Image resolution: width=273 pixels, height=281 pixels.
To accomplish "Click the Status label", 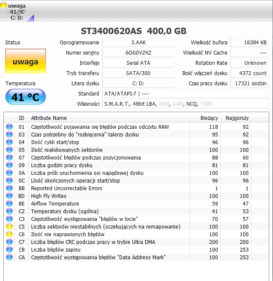I will pos(12,43).
